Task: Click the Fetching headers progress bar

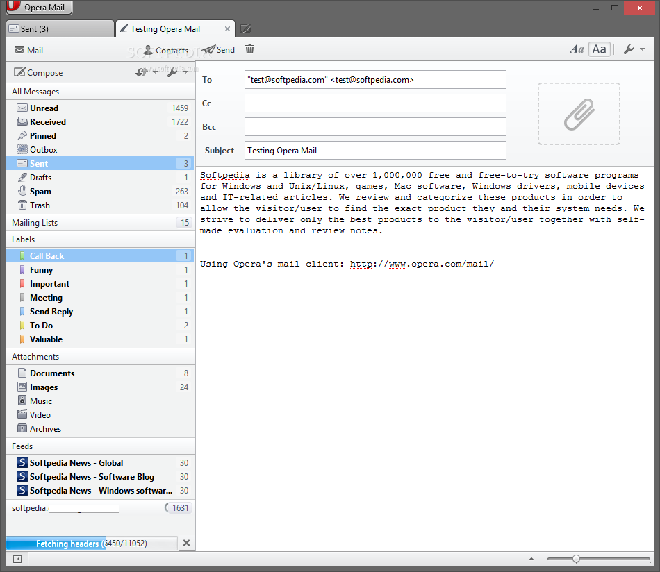Action: 92,544
